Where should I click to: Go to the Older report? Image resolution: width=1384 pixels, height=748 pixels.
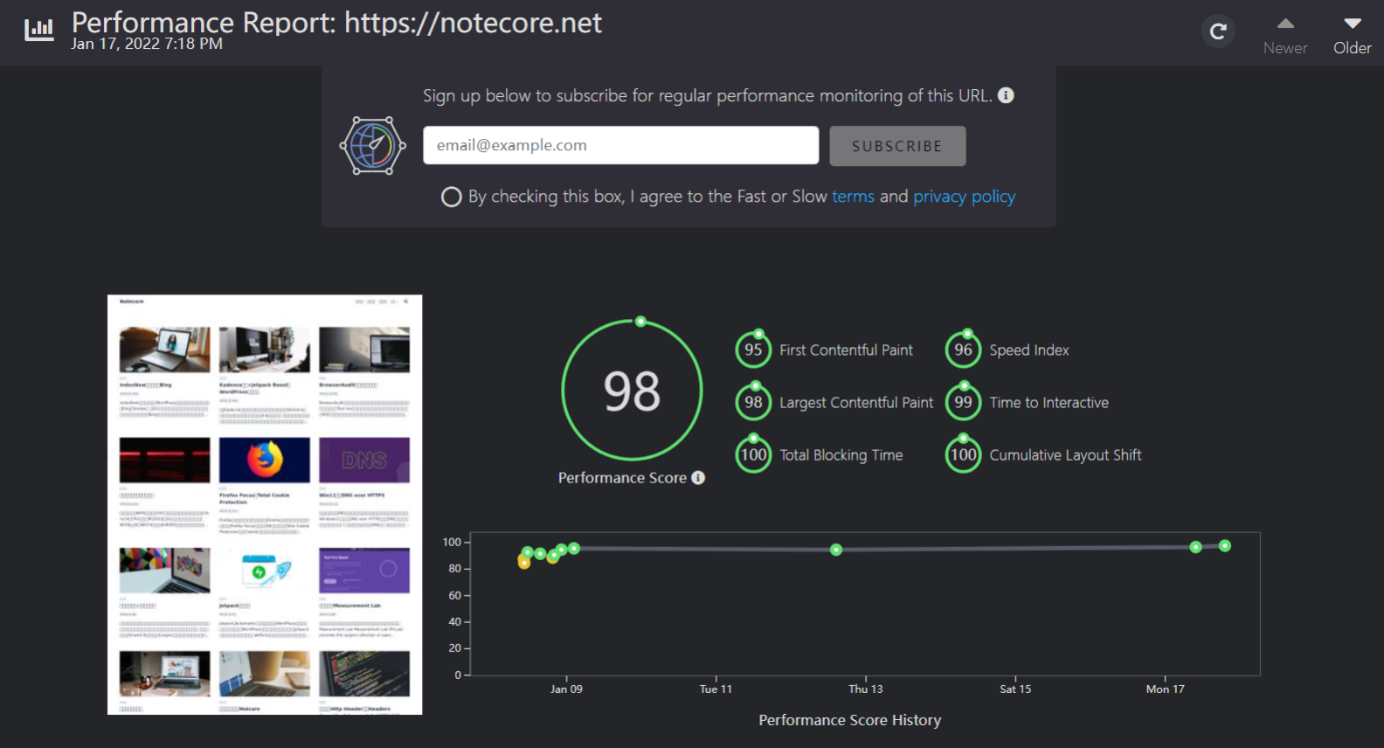coord(1352,35)
